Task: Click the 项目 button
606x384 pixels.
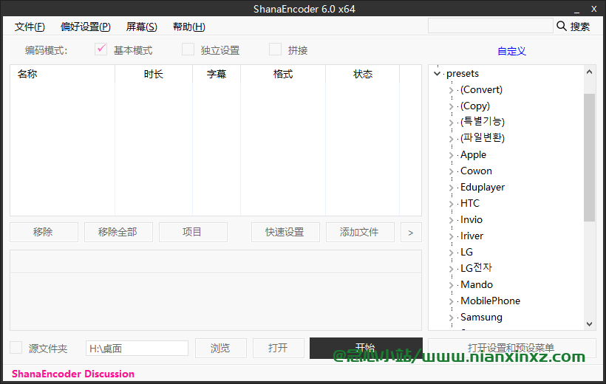Action: (193, 232)
